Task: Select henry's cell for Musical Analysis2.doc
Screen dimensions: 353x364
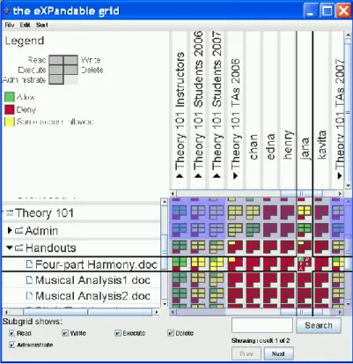Action: (x=288, y=295)
